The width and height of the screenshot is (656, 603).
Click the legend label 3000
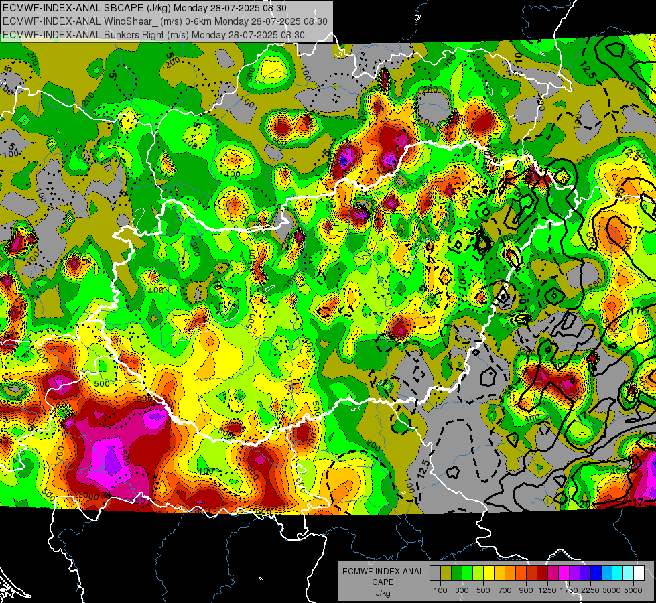coord(612,590)
